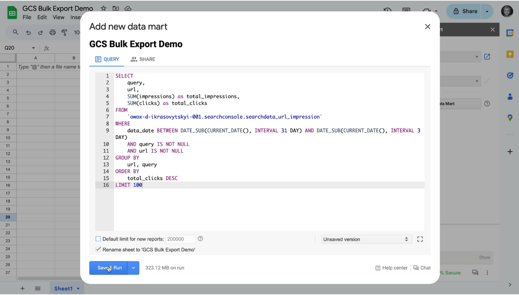519x295 pixels.
Task: Expand Save & Run dropdown arrow
Action: pyautogui.click(x=133, y=268)
